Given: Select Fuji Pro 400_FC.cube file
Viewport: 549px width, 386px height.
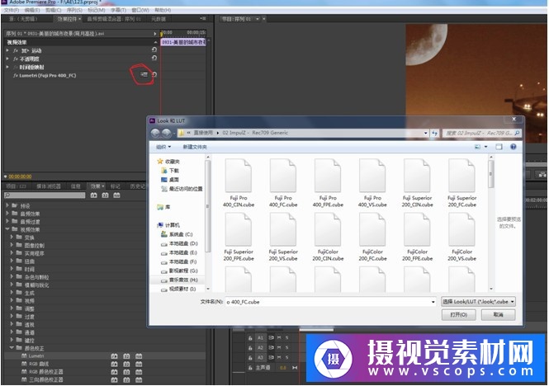Looking at the screenshot, I should click(283, 183).
